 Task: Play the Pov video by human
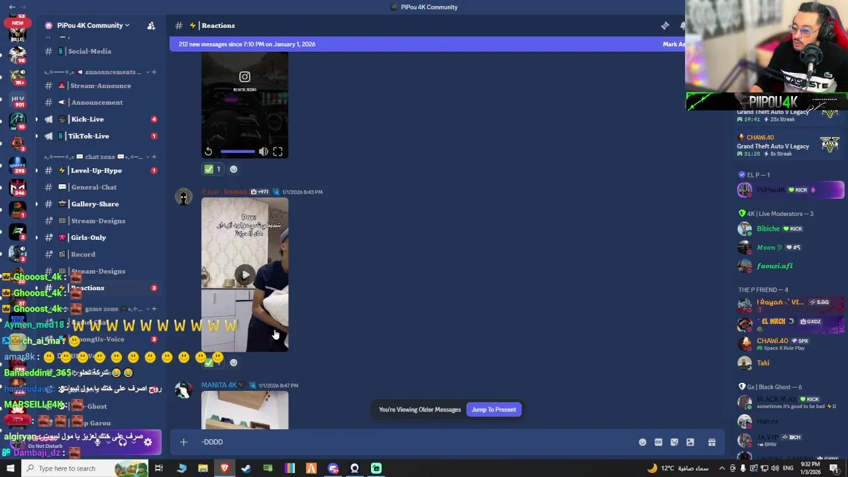[x=245, y=274]
